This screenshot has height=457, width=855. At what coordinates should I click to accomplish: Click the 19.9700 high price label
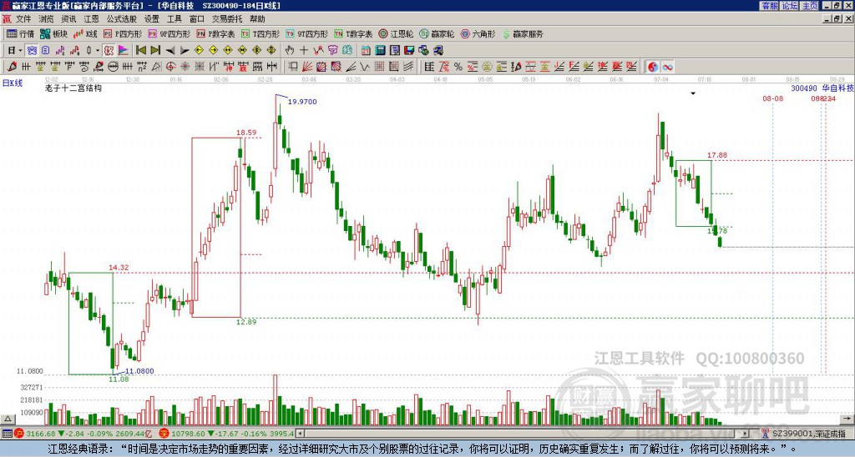coord(302,102)
